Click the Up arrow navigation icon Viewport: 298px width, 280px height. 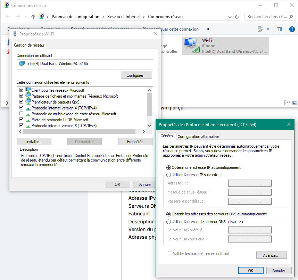coord(33,17)
